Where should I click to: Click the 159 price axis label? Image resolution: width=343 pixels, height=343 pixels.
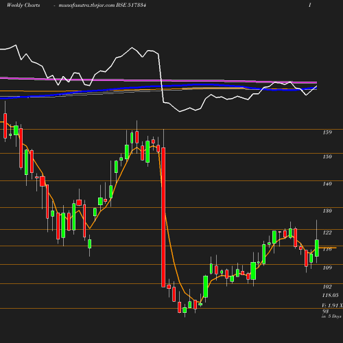coord(327,132)
